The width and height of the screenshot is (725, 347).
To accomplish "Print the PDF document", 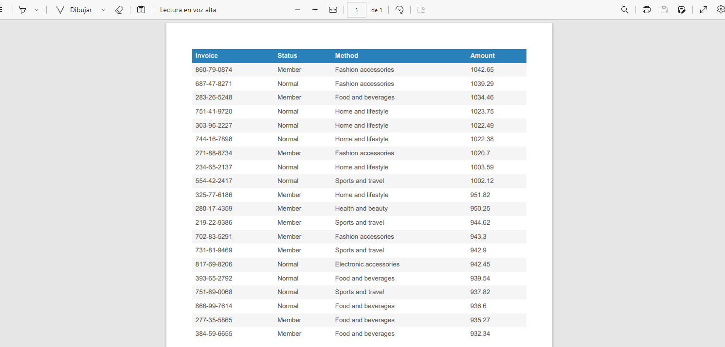I will 647,10.
